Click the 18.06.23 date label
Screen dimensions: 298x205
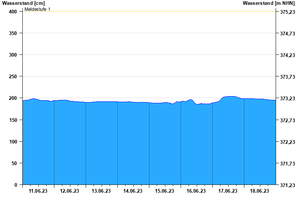pos(260,191)
